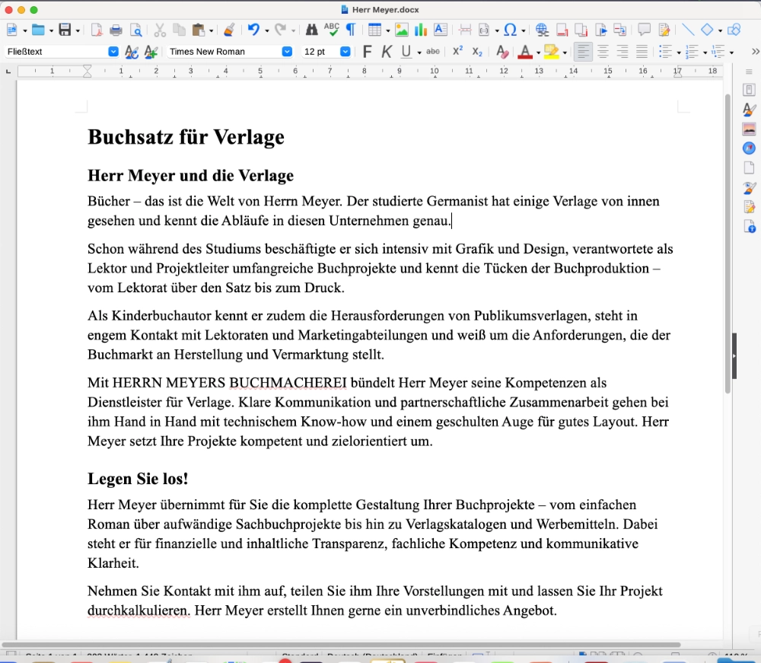Align paragraph left
Viewport: 761px width, 663px height.
(x=584, y=52)
